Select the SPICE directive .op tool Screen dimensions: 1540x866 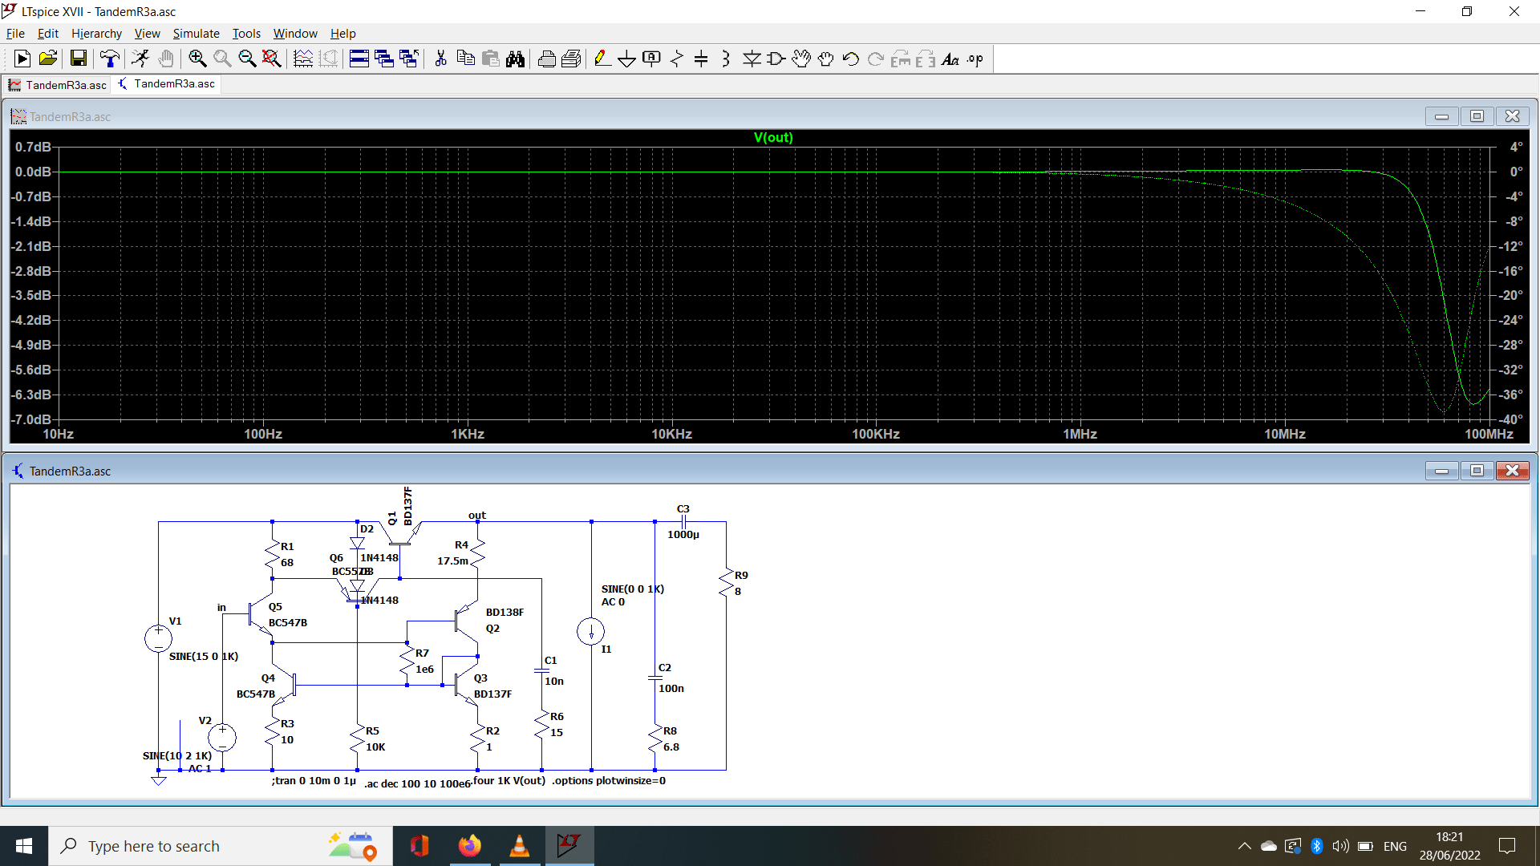pyautogui.click(x=975, y=59)
